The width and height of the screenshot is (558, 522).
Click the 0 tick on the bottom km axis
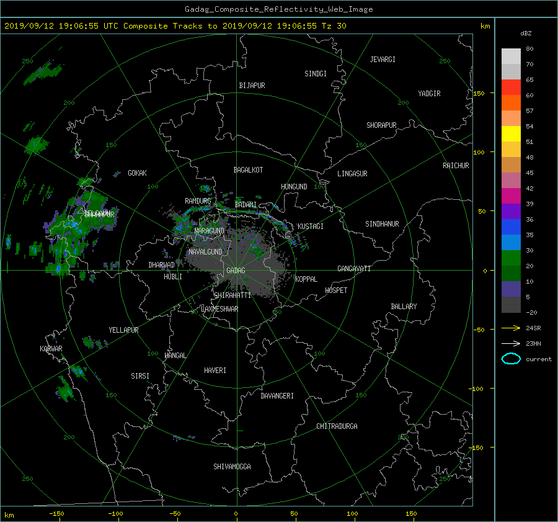(x=236, y=513)
